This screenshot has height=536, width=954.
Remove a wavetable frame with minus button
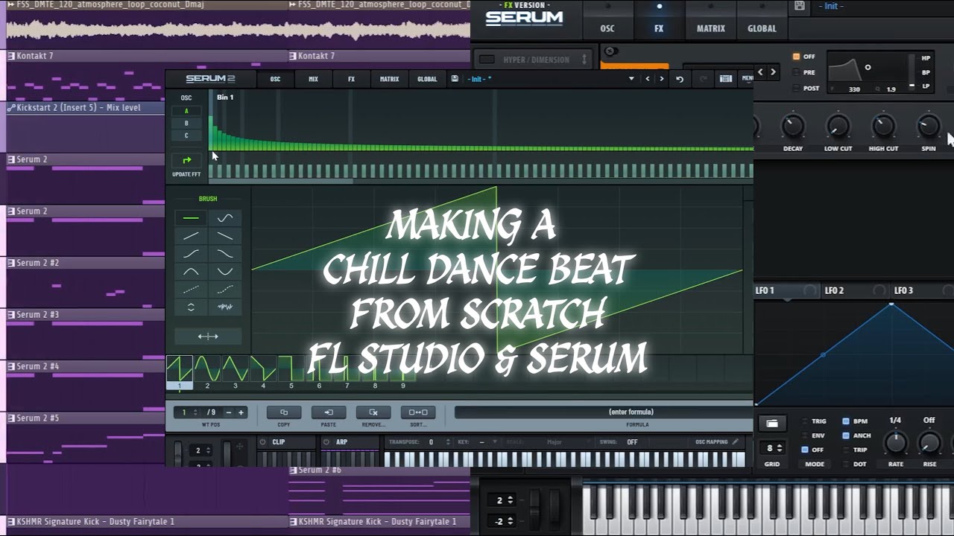(228, 412)
